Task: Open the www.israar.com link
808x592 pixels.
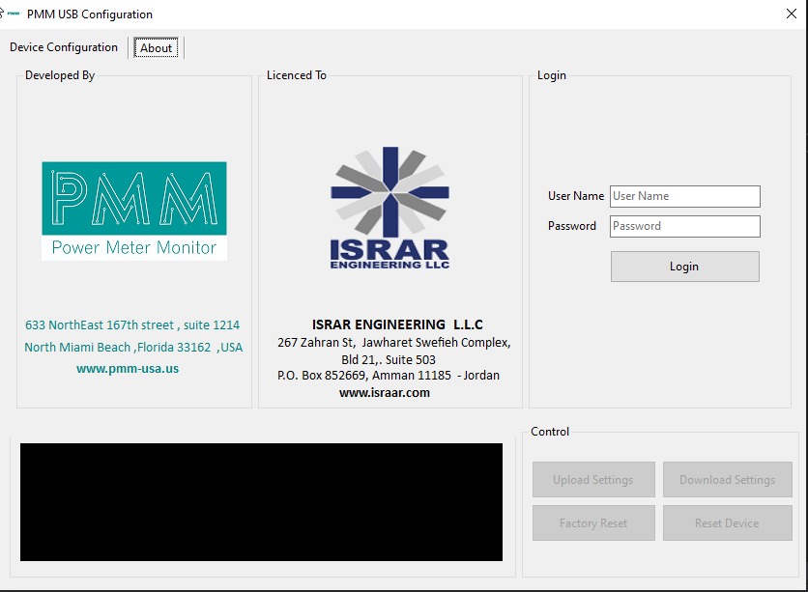Action: (x=385, y=393)
